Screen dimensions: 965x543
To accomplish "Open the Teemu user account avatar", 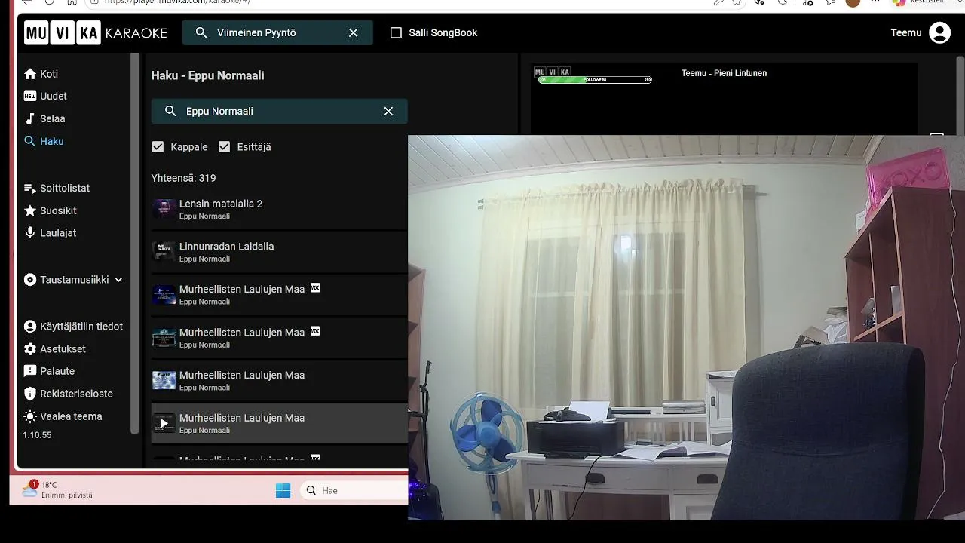I will coord(939,33).
